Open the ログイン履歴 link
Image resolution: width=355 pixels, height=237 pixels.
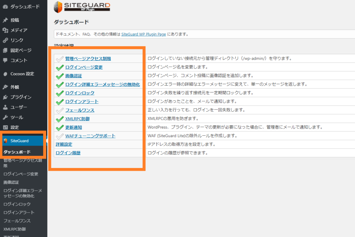tap(68, 153)
